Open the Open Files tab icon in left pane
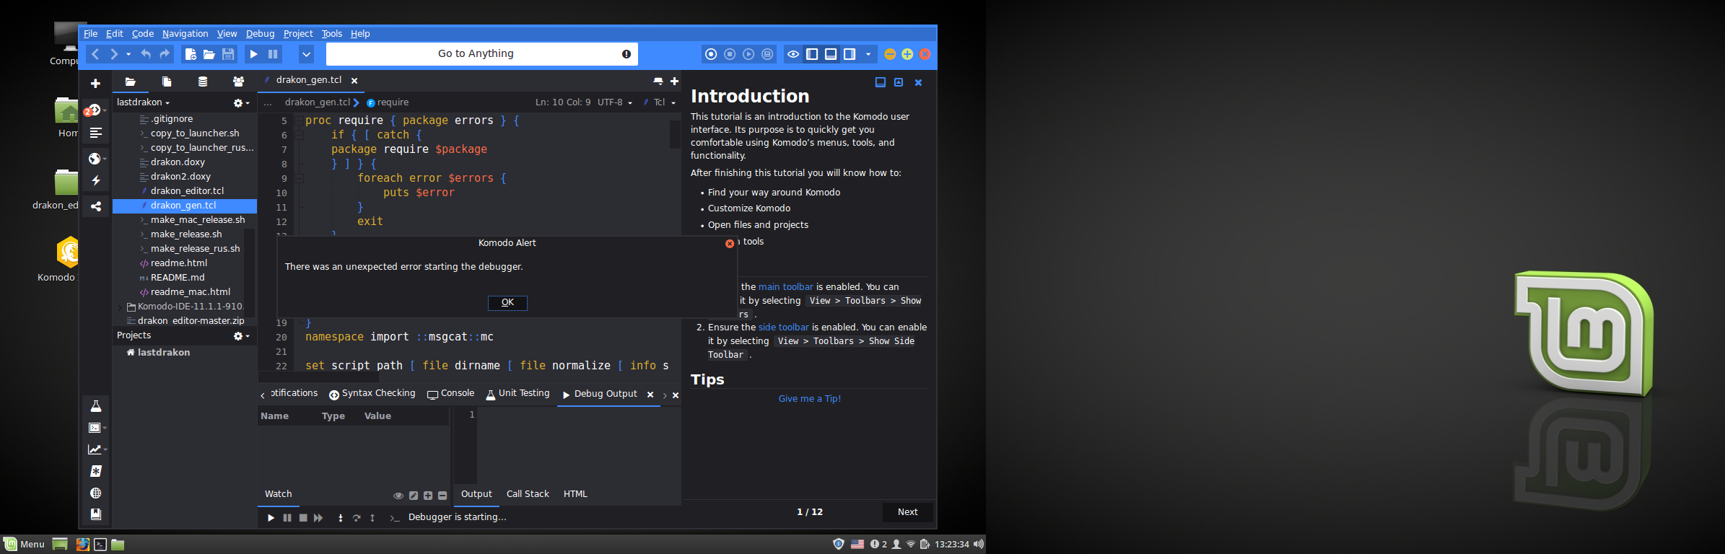This screenshot has width=1725, height=554. tap(167, 82)
